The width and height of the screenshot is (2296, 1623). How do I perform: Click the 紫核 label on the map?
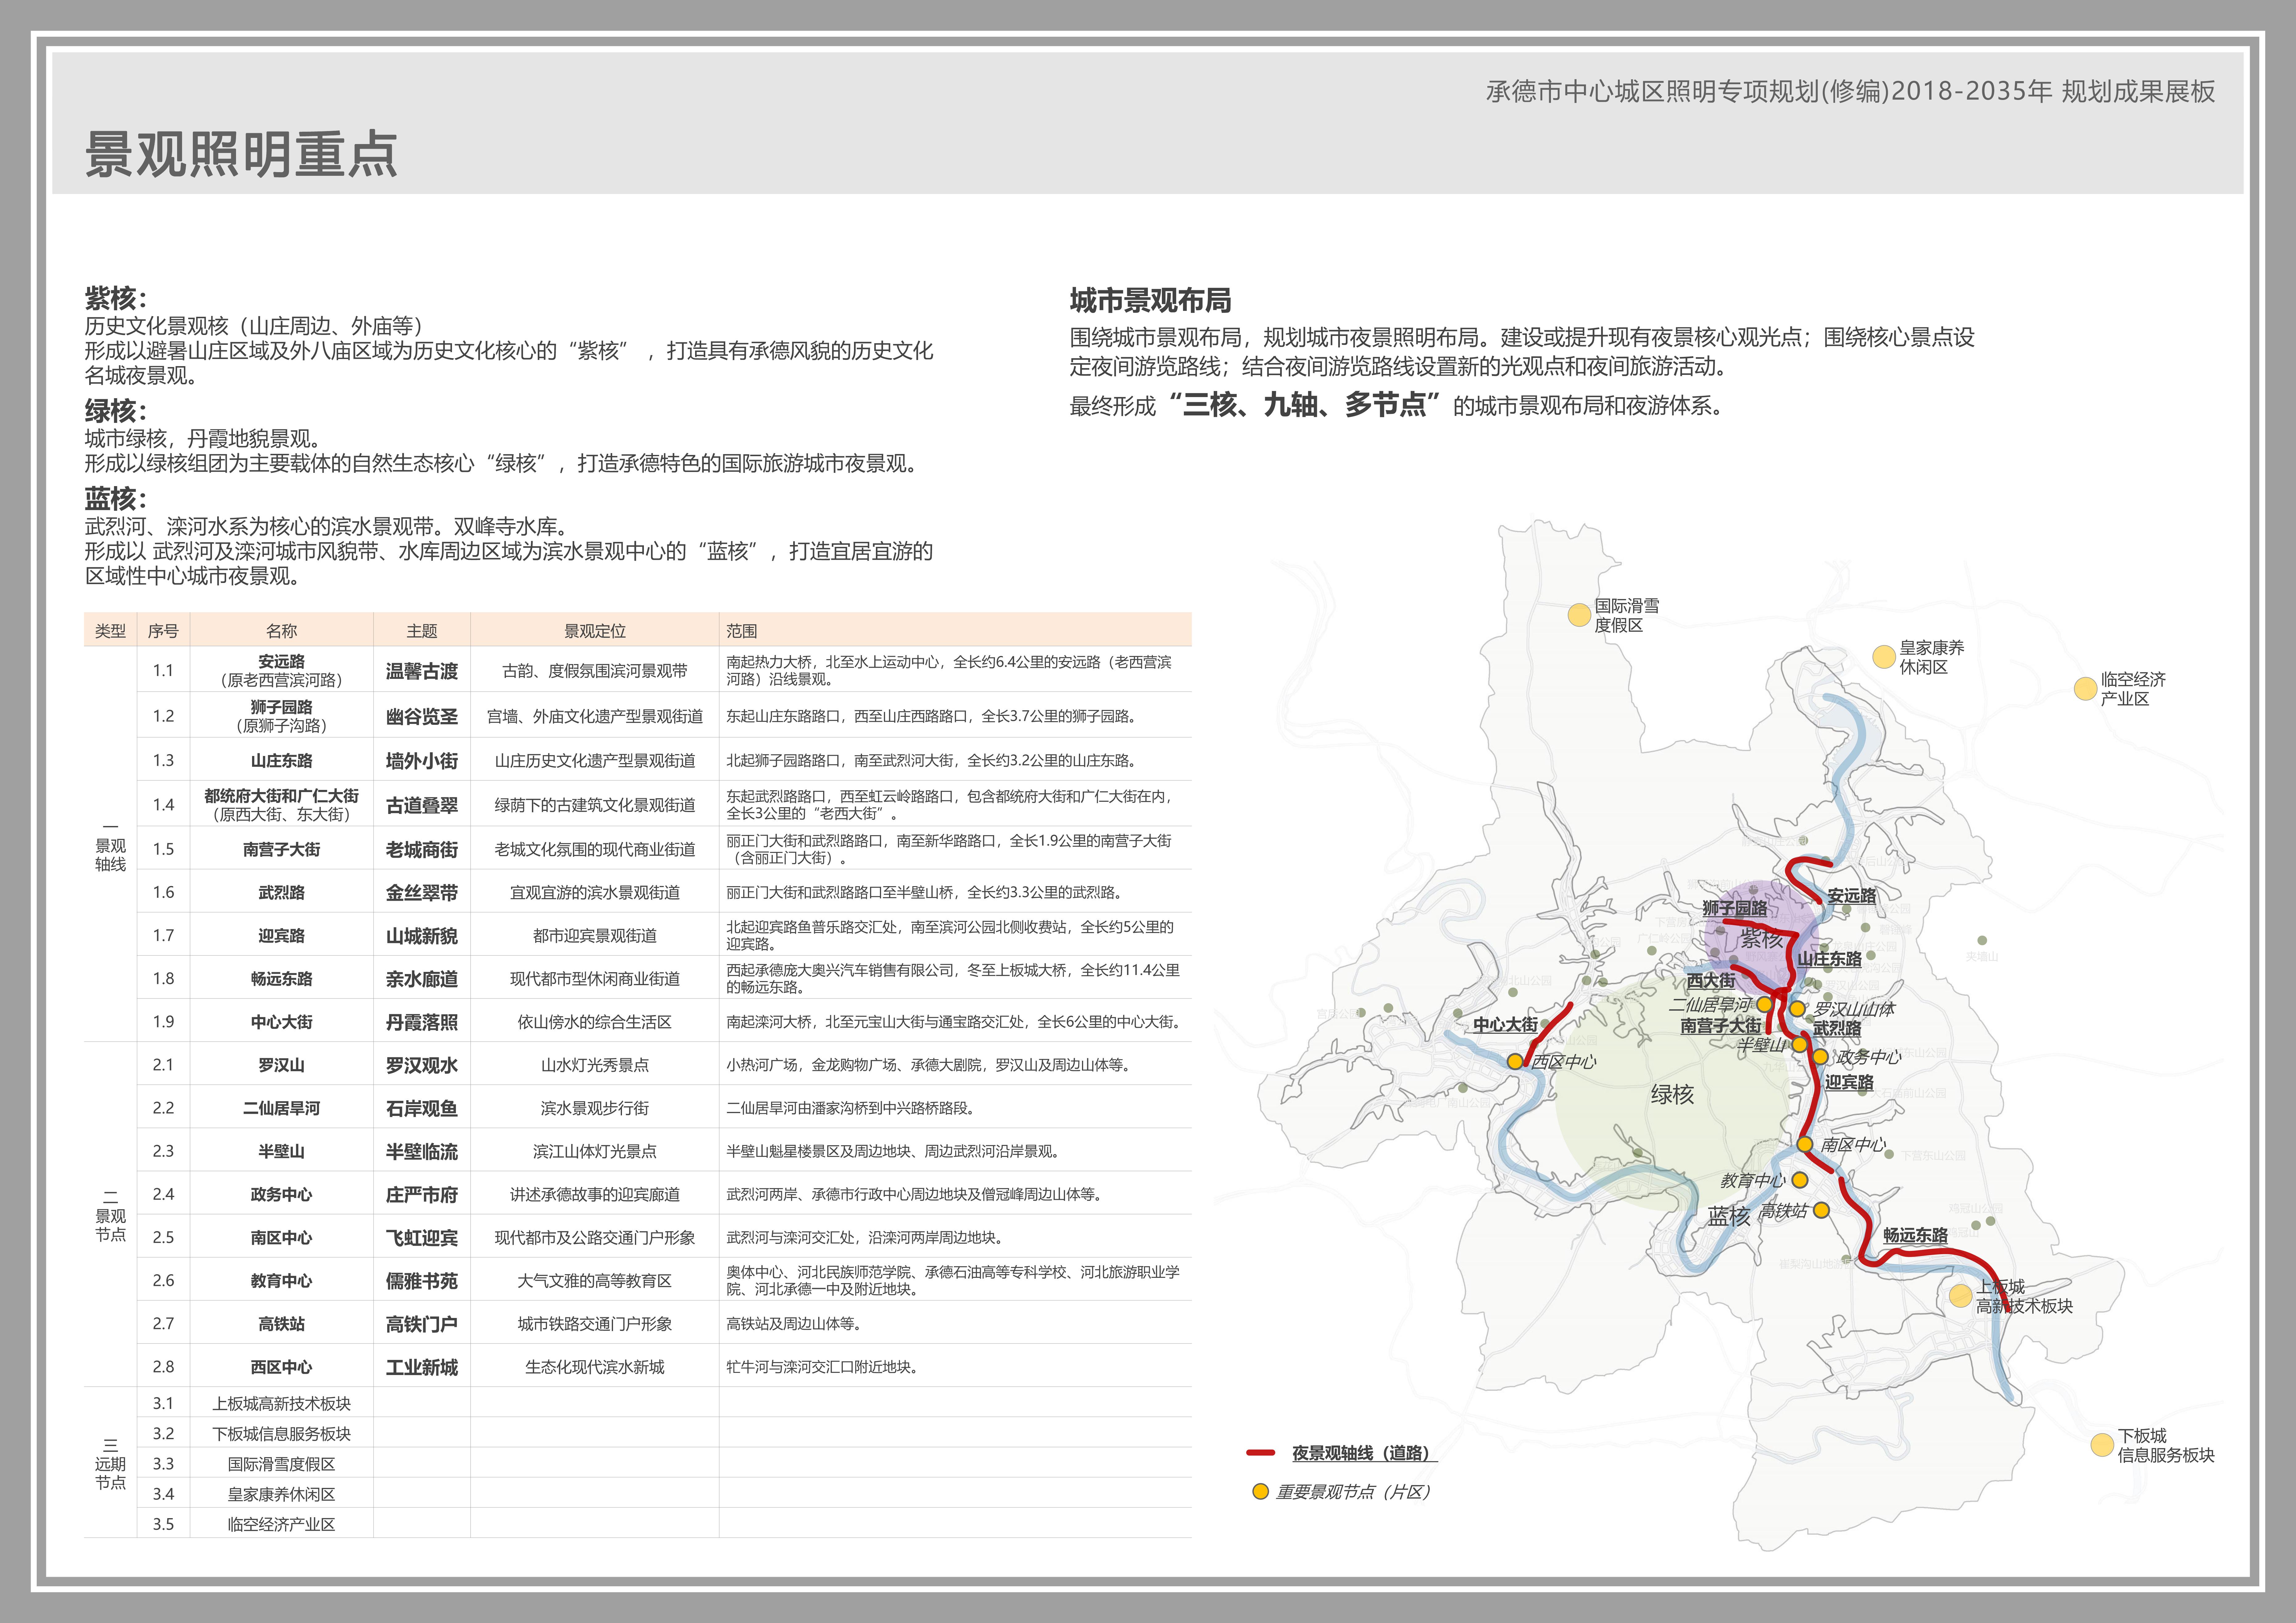1762,938
